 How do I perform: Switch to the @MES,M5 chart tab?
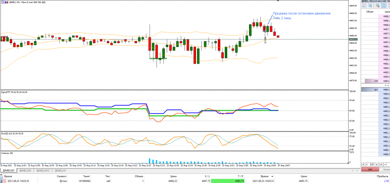click(25, 170)
